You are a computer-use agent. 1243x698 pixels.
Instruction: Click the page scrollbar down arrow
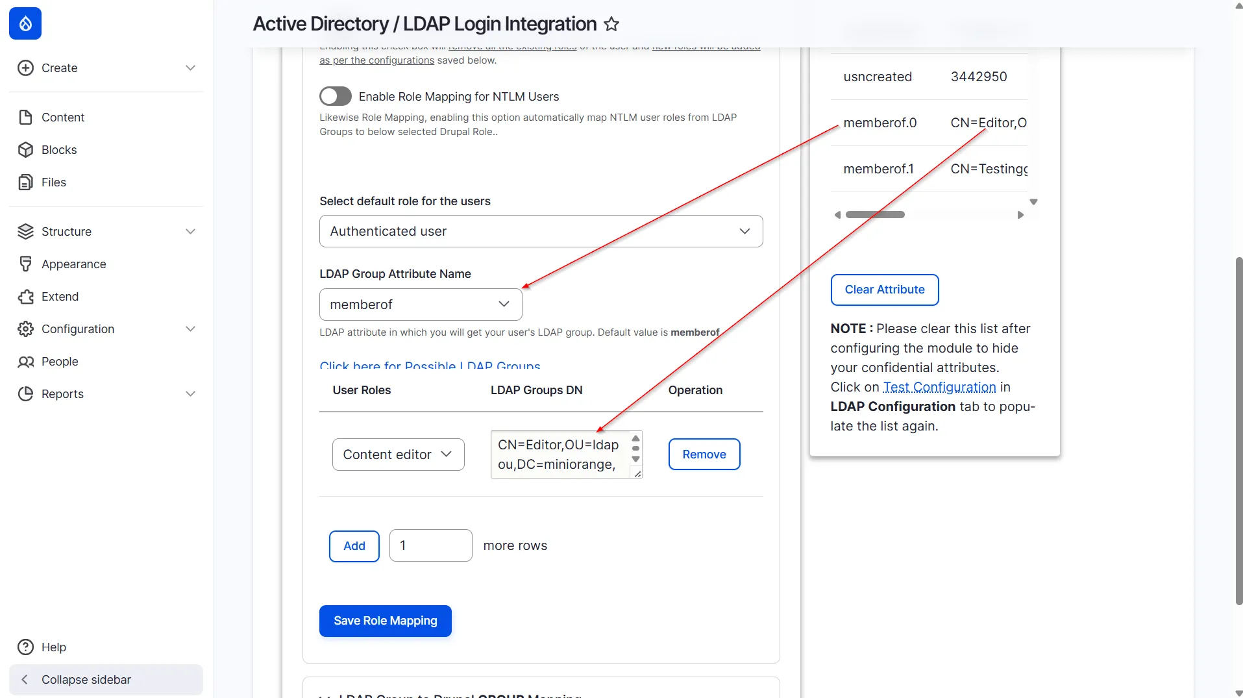(1238, 693)
